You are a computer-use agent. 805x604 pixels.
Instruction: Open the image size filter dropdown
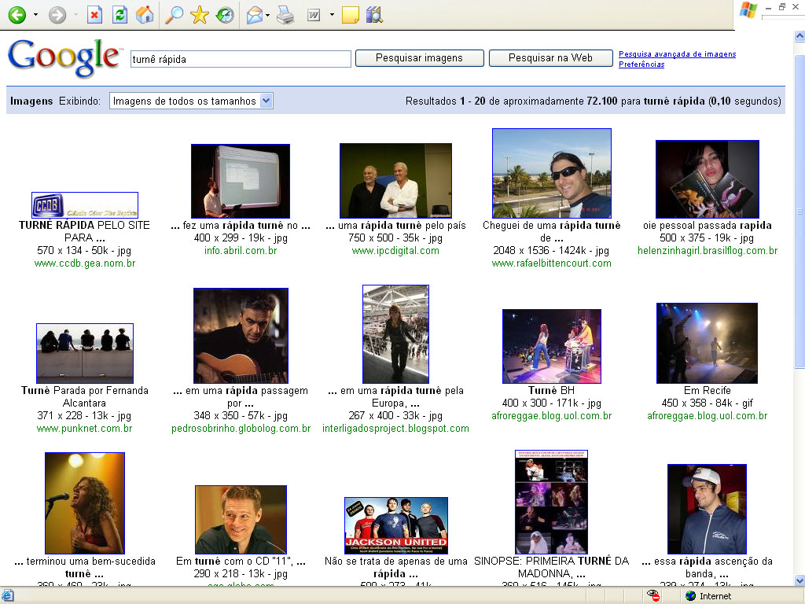[x=191, y=101]
